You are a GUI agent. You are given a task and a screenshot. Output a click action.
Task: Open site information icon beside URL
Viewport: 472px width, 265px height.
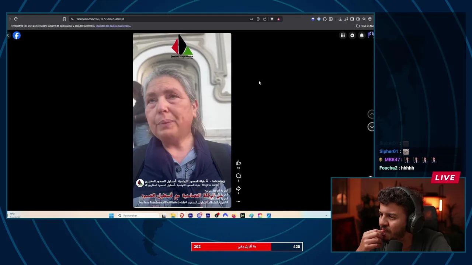pyautogui.click(x=72, y=19)
